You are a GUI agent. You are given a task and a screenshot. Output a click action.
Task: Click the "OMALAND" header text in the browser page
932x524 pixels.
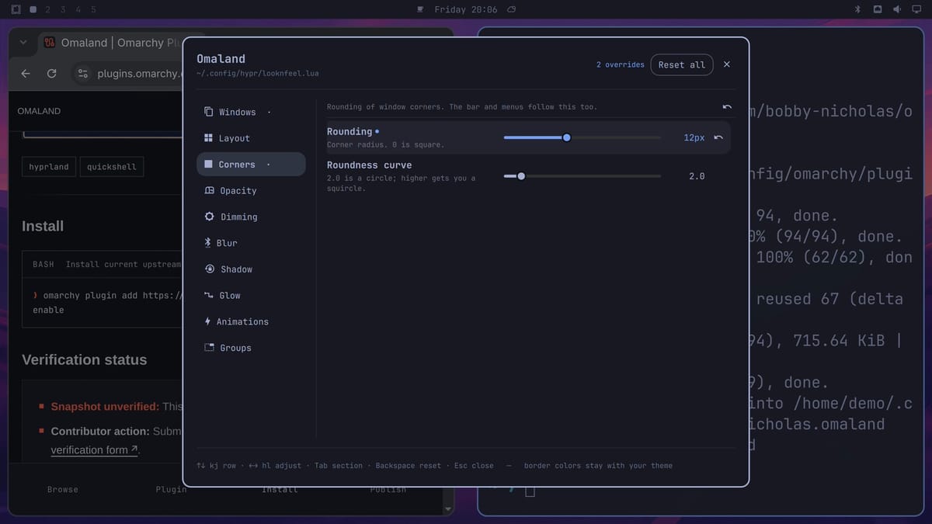pos(39,111)
